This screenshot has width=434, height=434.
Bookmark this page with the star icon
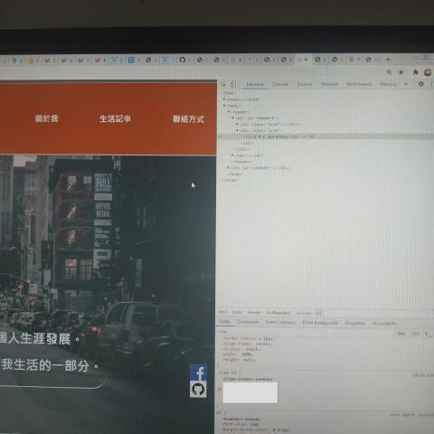tap(401, 72)
